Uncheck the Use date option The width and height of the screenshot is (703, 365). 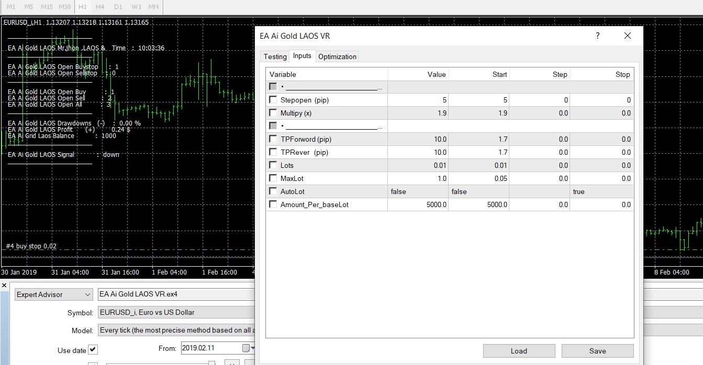point(93,350)
